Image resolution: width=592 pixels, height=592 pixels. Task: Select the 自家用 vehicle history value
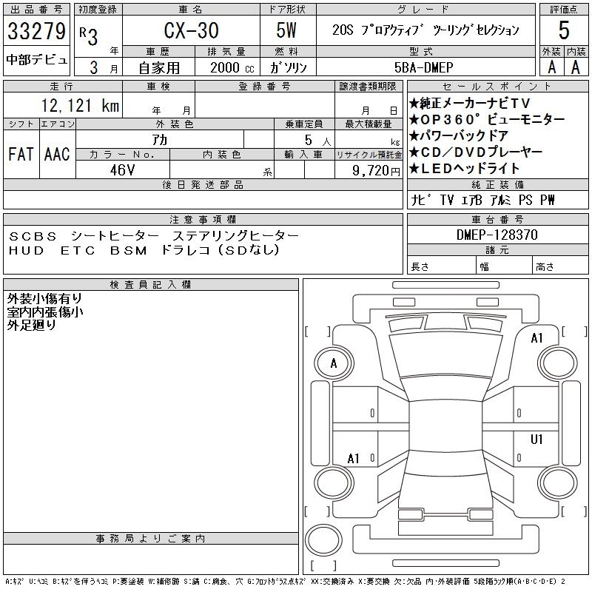(159, 67)
